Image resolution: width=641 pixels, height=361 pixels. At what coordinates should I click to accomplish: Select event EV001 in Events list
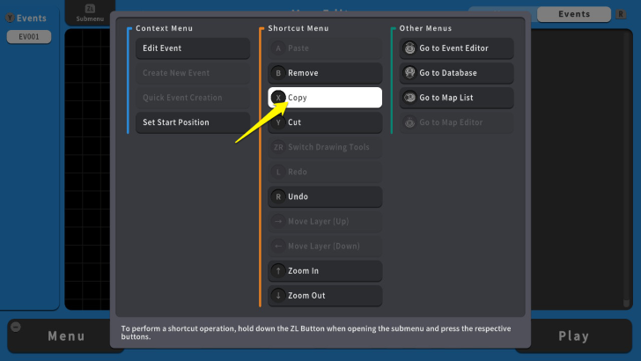pyautogui.click(x=29, y=37)
